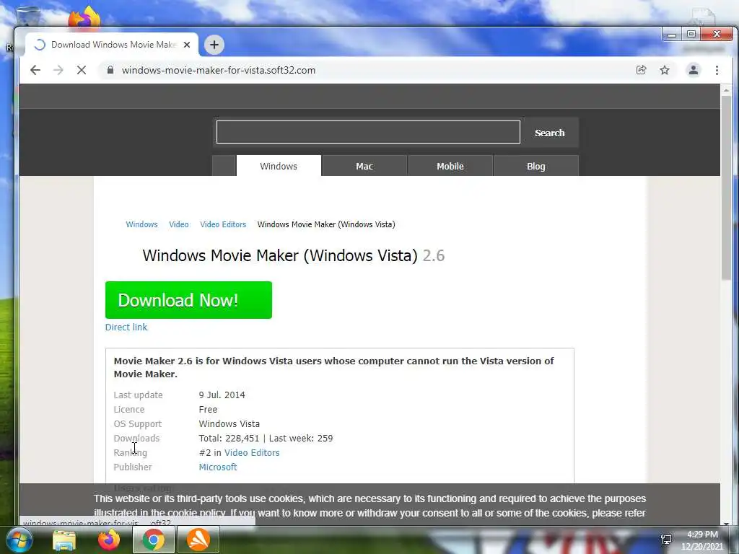Open Windows Explorer from taskbar
The height and width of the screenshot is (554, 739).
point(64,540)
